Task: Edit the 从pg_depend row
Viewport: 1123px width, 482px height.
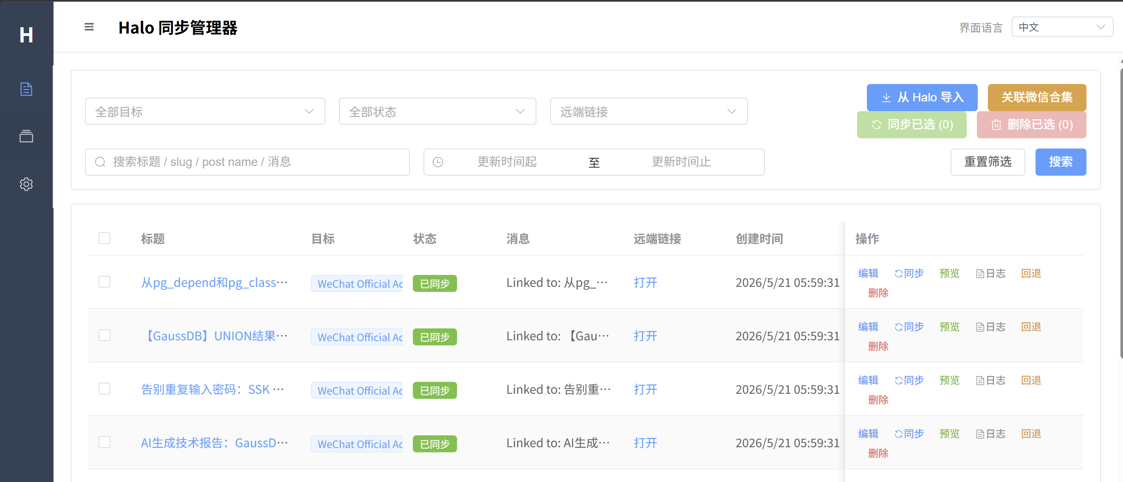Action: point(868,273)
